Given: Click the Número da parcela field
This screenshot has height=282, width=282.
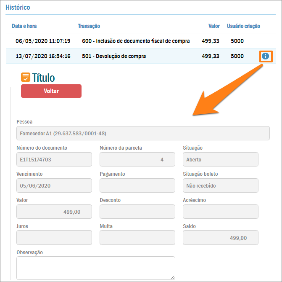Looking at the screenshot, I should tap(137, 160).
